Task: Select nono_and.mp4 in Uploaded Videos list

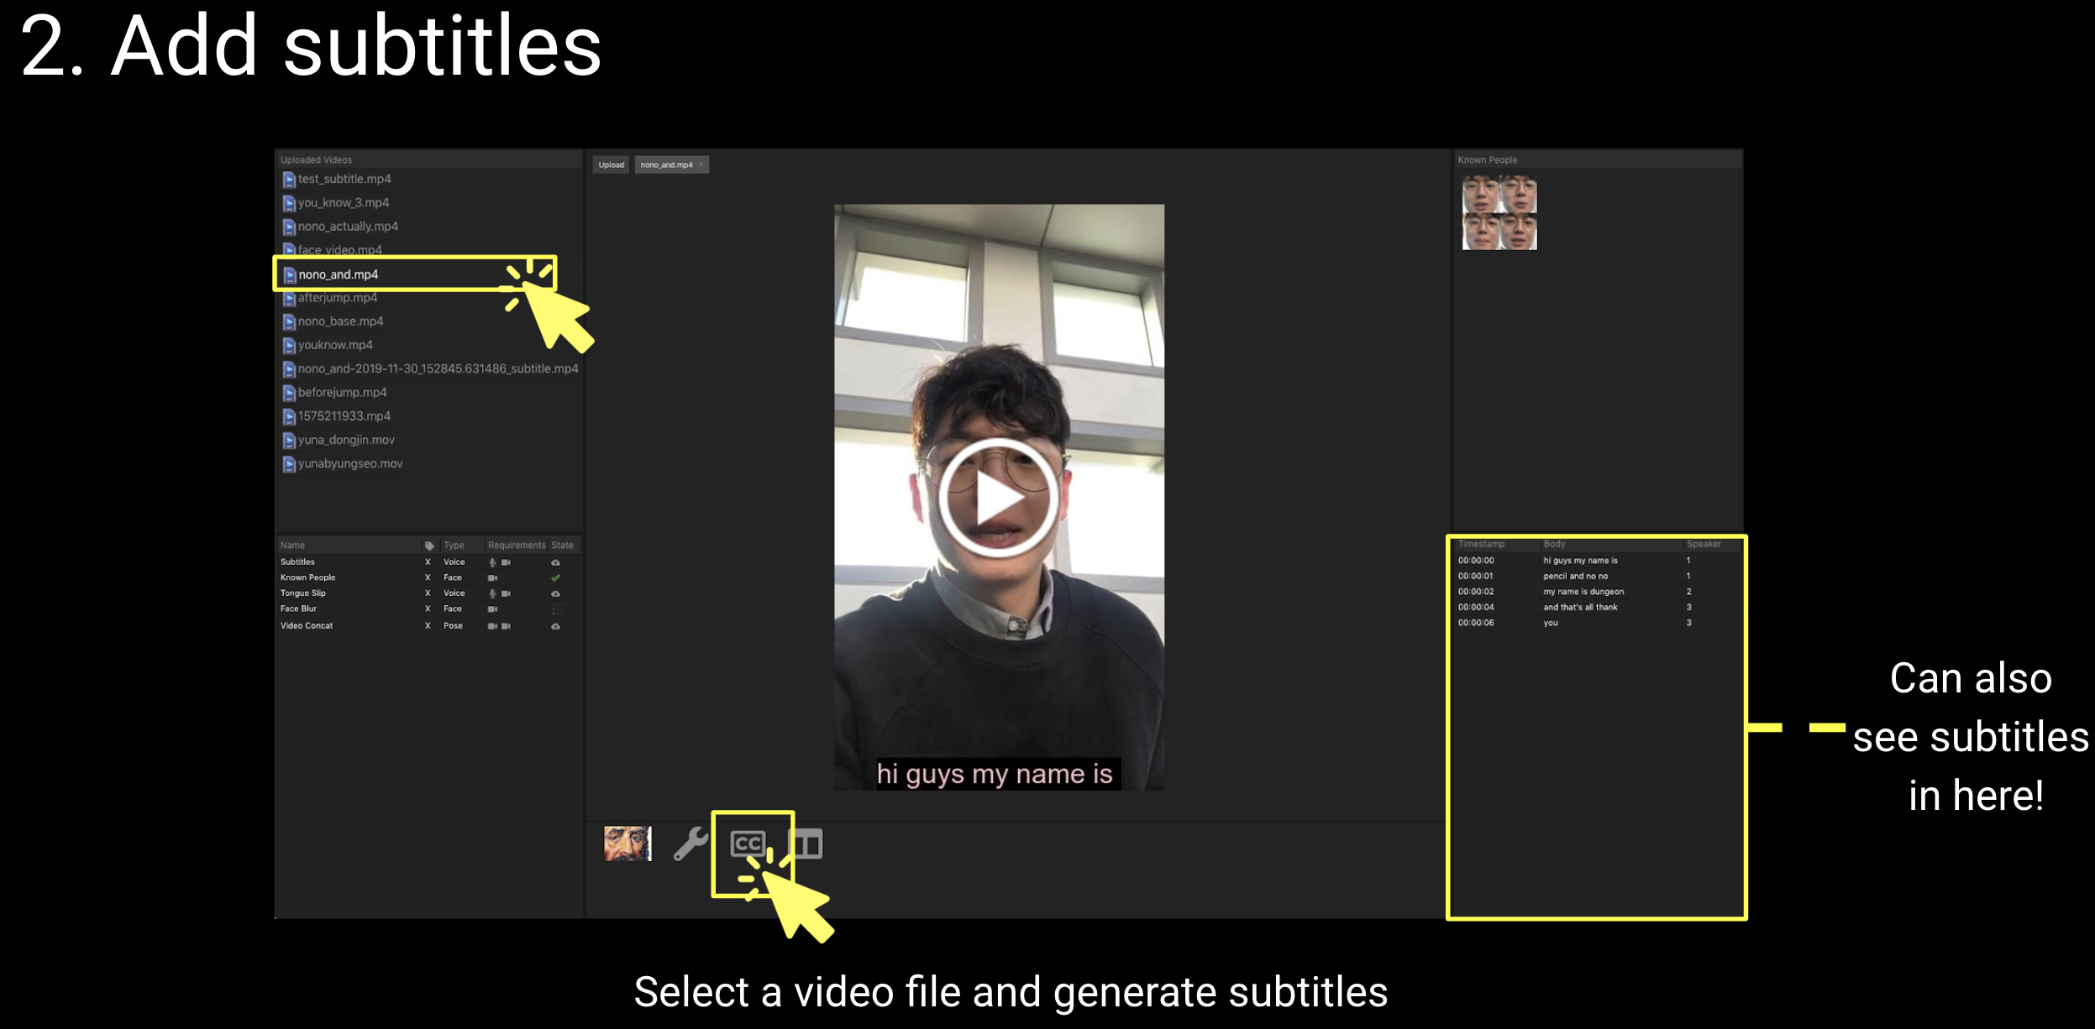Action: point(338,274)
